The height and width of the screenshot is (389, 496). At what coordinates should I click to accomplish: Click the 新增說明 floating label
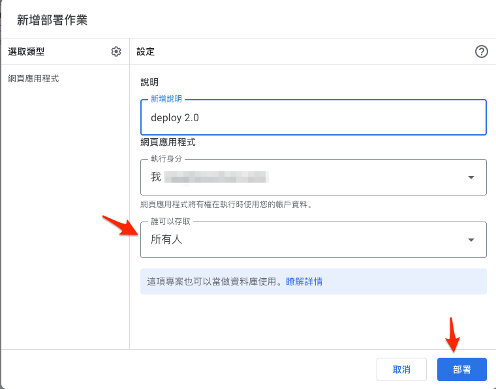pyautogui.click(x=166, y=99)
